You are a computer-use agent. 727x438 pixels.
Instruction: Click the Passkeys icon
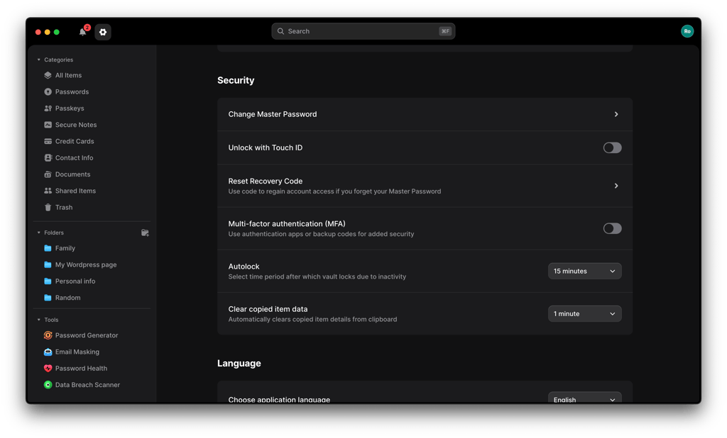point(48,108)
